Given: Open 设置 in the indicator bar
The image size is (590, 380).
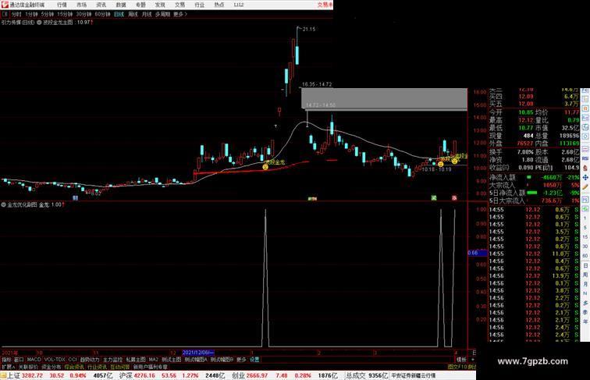Looking at the screenshot, I should pyautogui.click(x=254, y=360).
